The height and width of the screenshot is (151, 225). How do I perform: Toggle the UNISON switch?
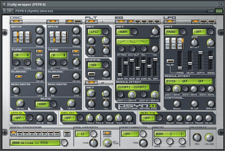(x=107, y=133)
